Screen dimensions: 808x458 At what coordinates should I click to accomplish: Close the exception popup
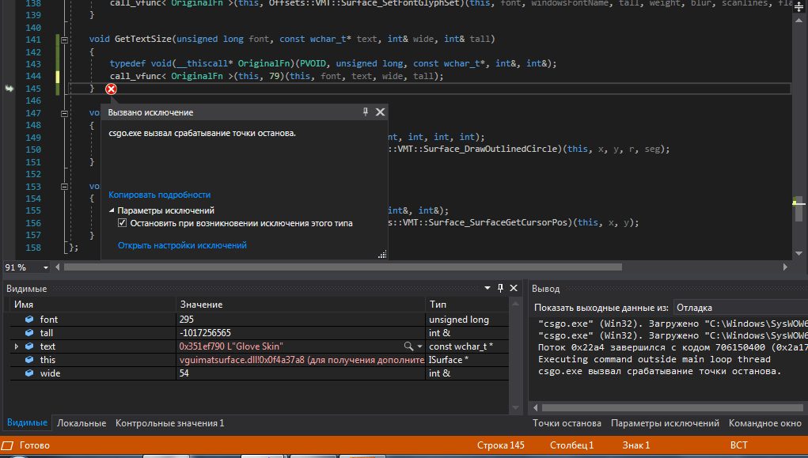[380, 112]
